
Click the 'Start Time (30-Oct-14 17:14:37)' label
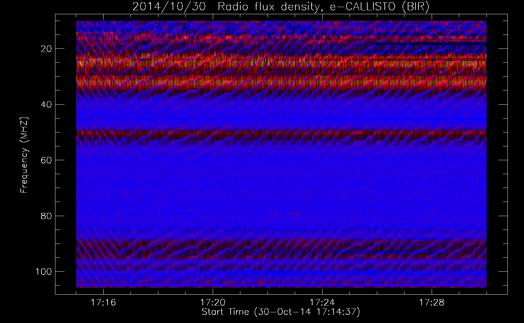(281, 312)
